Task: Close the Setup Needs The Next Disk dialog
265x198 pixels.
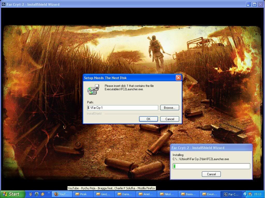Action: pyautogui.click(x=178, y=78)
